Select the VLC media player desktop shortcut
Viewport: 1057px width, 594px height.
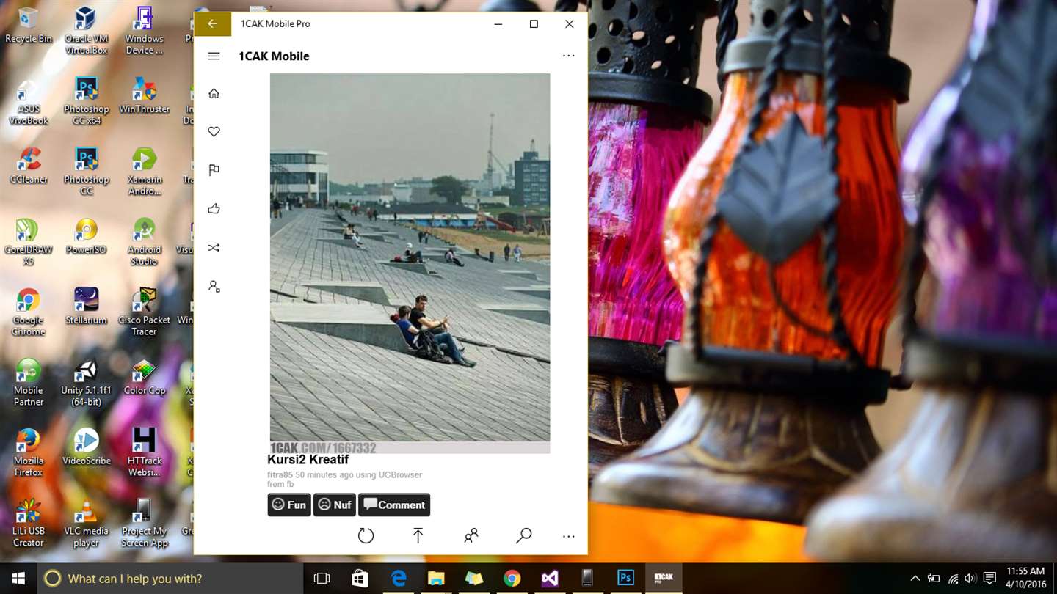pos(86,524)
